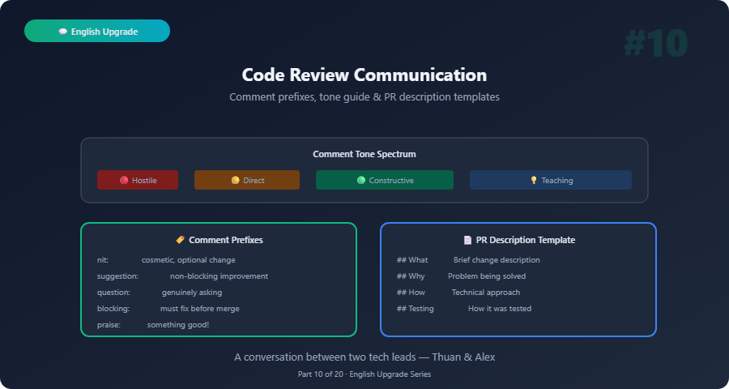Click the '## How' template heading

411,293
